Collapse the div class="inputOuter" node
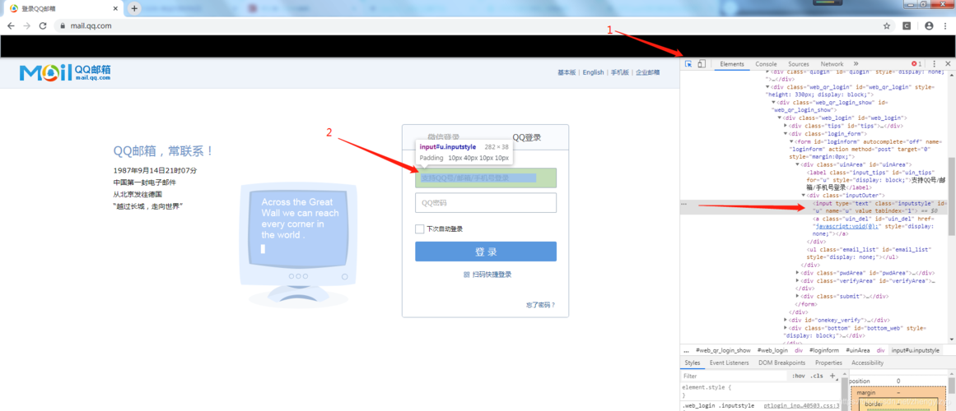 point(803,196)
